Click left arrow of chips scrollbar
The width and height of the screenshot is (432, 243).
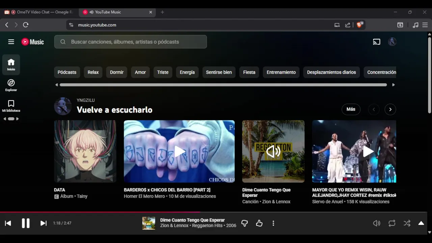(x=56, y=85)
